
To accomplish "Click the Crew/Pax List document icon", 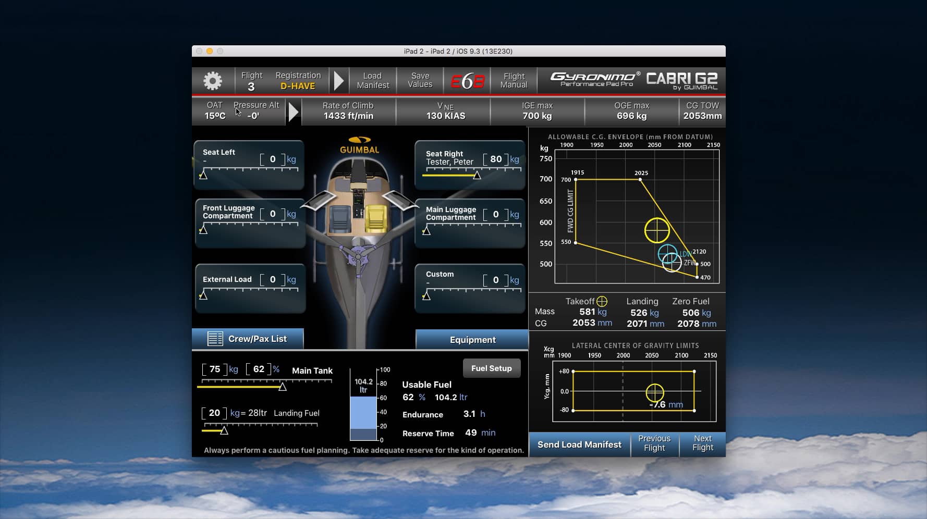I will click(216, 339).
